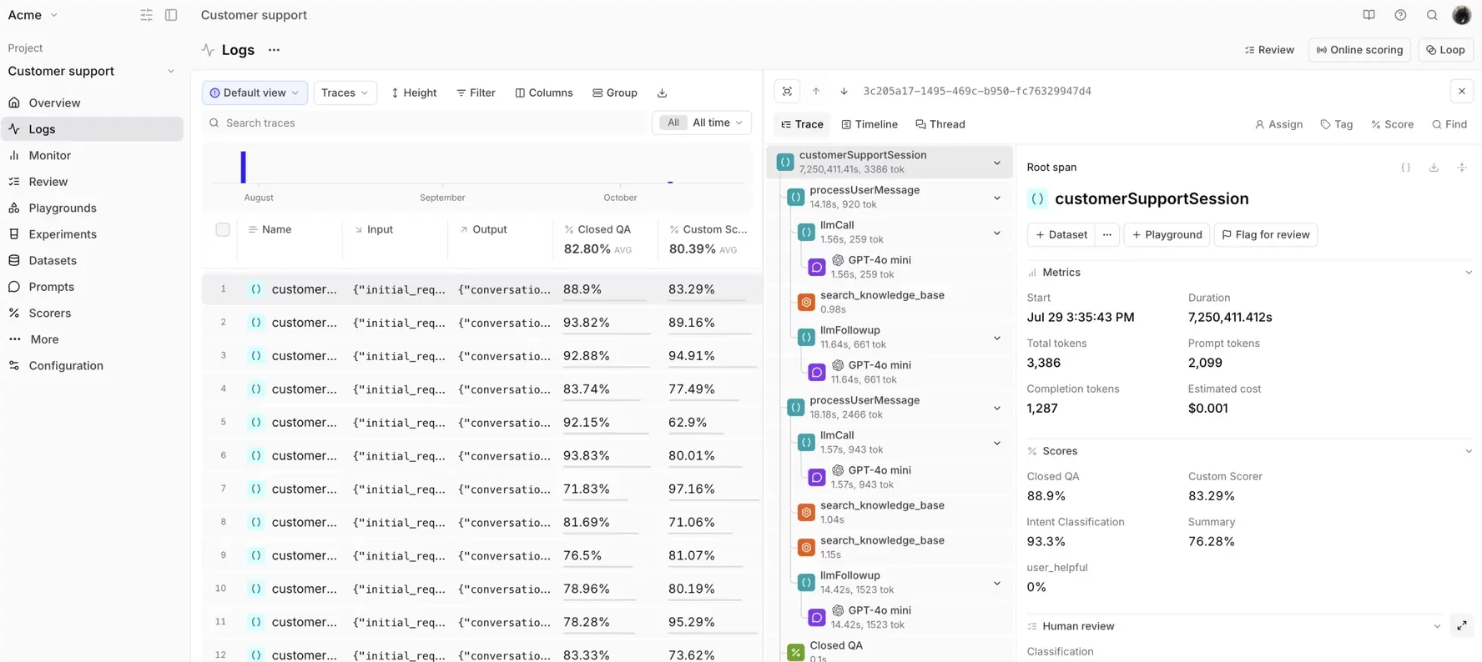The height and width of the screenshot is (662, 1482).
Task: Download logs using the toolbar download icon
Action: pyautogui.click(x=662, y=93)
